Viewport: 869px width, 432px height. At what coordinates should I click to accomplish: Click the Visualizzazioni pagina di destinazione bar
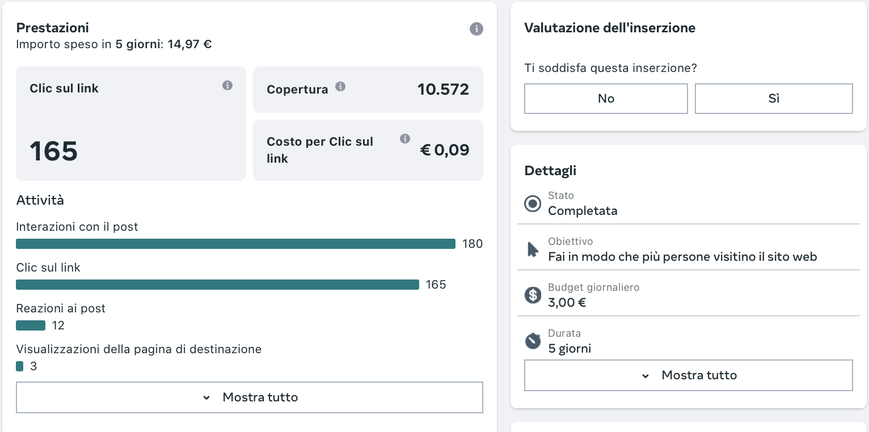tap(20, 366)
